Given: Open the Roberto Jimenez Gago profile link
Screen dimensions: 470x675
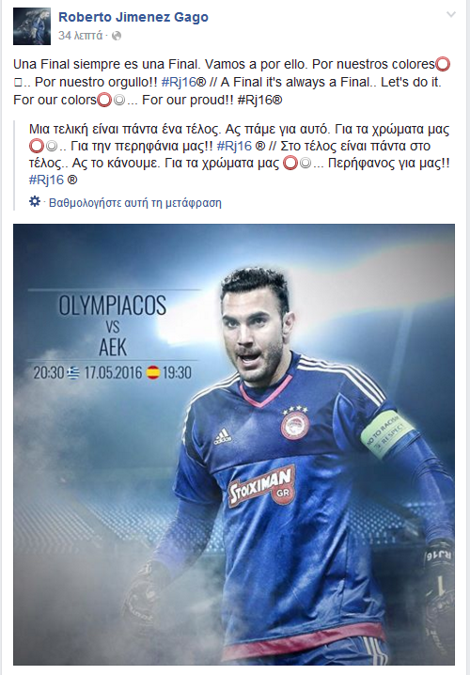Looking at the screenshot, I should coord(133,17).
